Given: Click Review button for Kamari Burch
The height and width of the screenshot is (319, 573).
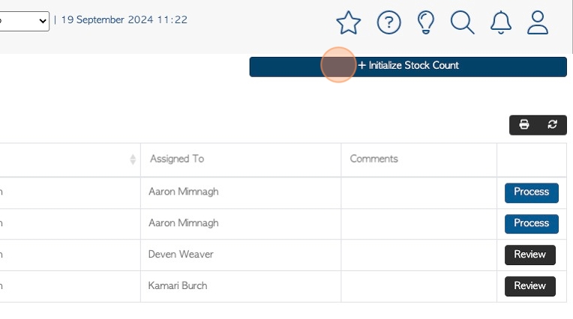Looking at the screenshot, I should click(x=529, y=286).
